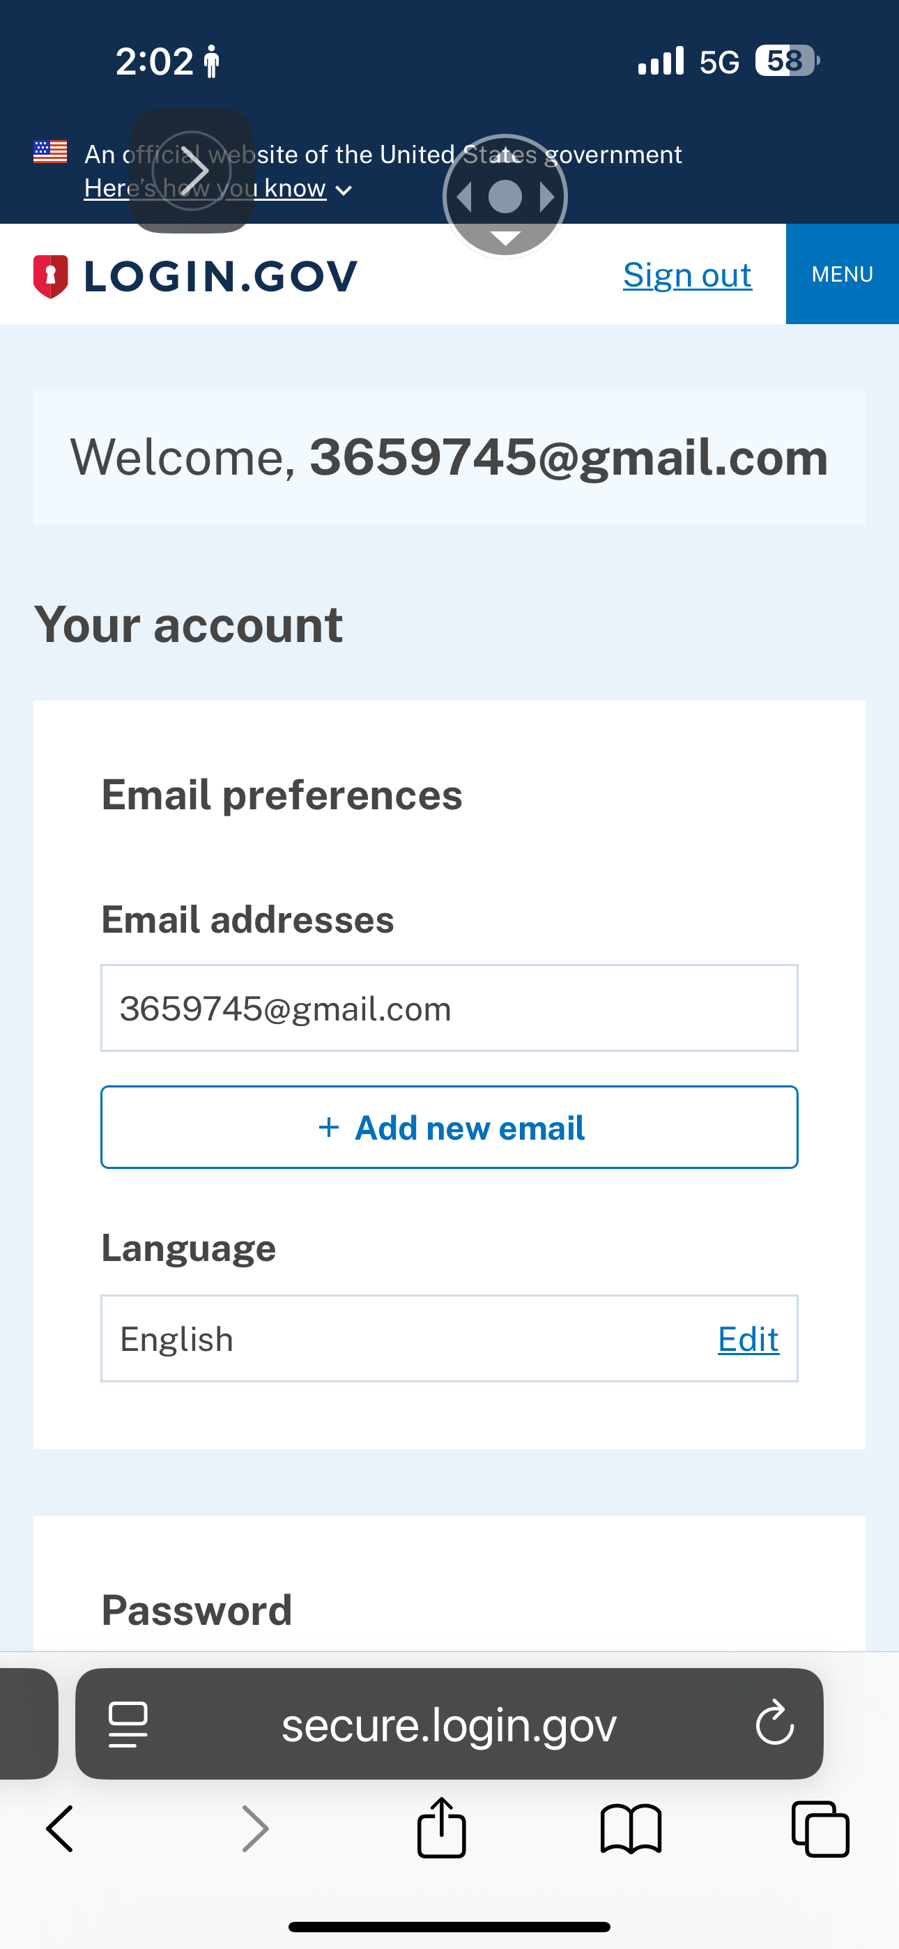Expand "Here's how you know" disclosure

tap(218, 188)
